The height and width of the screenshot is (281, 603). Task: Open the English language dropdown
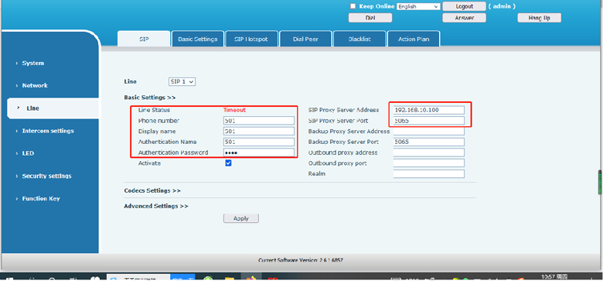point(418,6)
